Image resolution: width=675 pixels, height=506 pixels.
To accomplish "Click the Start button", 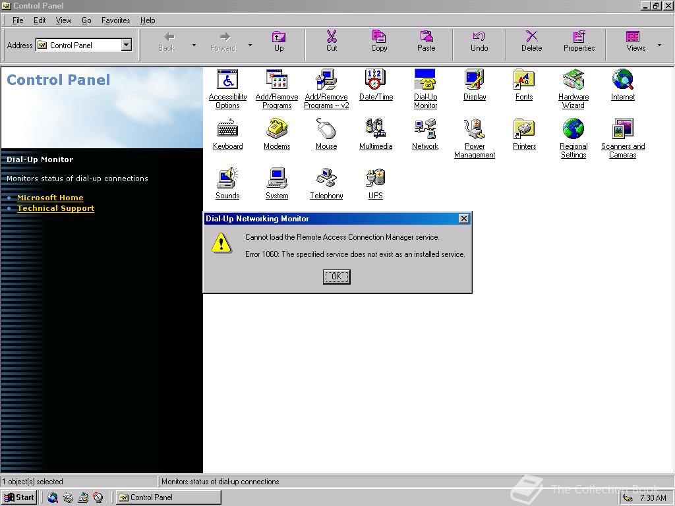I will [x=19, y=497].
